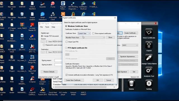Click horizontal scrollbar in certificate details

pos(81,87)
